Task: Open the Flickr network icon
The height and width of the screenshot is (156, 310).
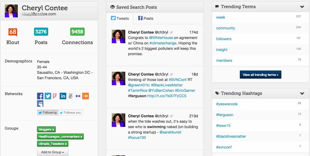Action: pyautogui.click(x=78, y=96)
